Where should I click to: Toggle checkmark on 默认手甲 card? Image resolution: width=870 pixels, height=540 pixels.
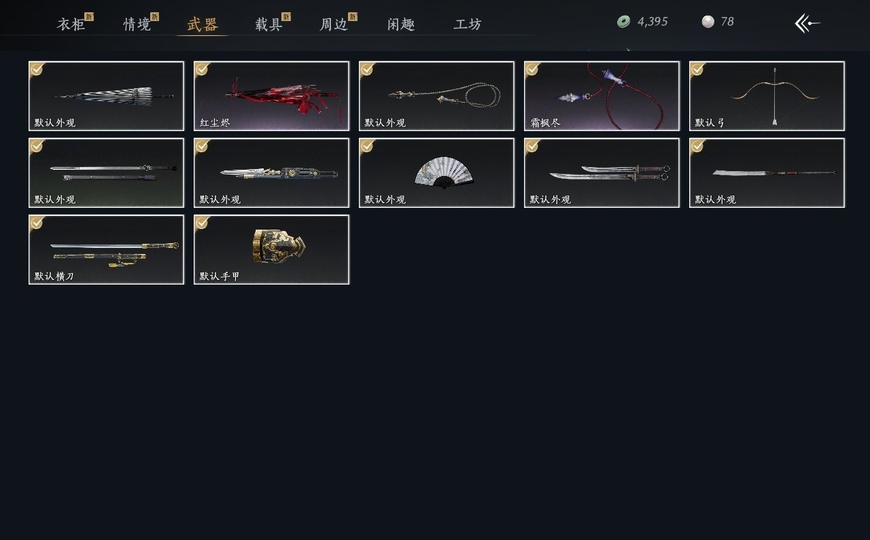[x=202, y=222]
